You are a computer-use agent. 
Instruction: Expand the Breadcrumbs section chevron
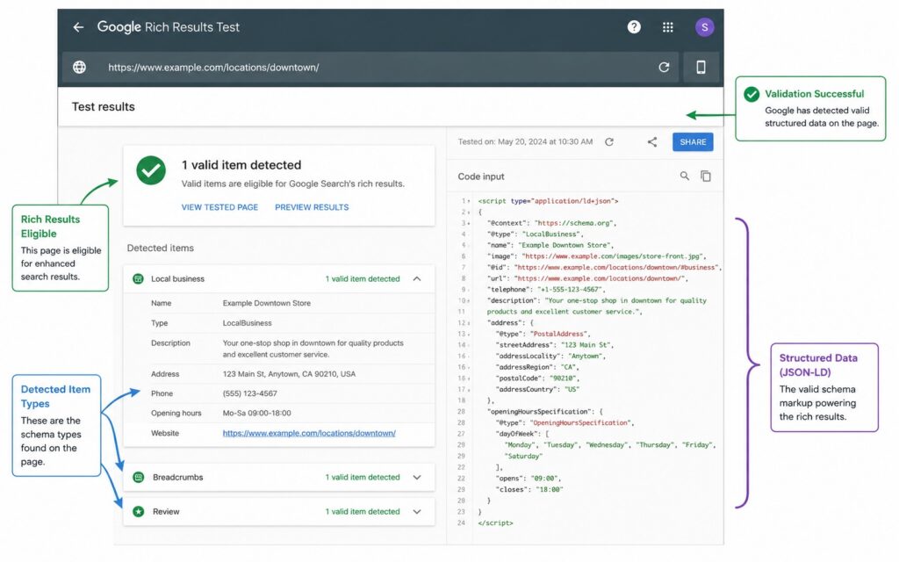click(417, 477)
